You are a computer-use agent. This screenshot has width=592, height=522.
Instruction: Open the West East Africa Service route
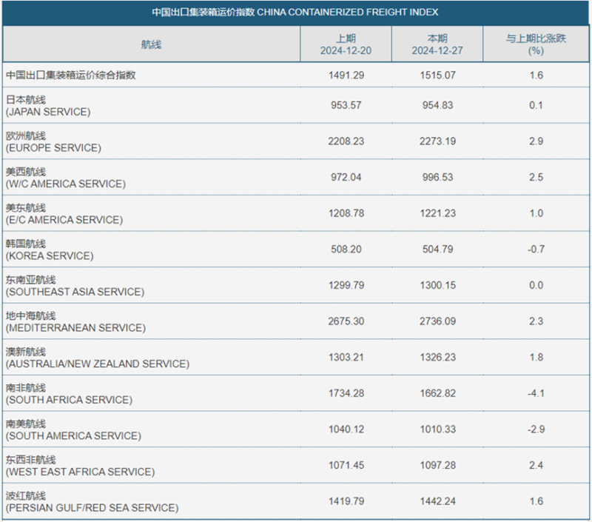click(80, 466)
